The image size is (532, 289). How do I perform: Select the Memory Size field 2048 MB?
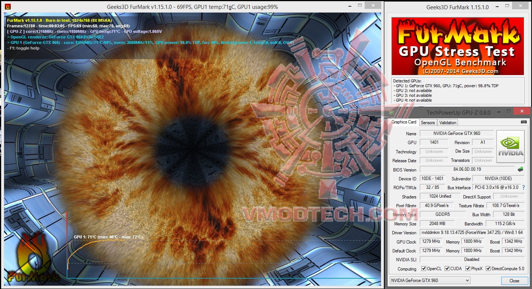pyautogui.click(x=437, y=224)
